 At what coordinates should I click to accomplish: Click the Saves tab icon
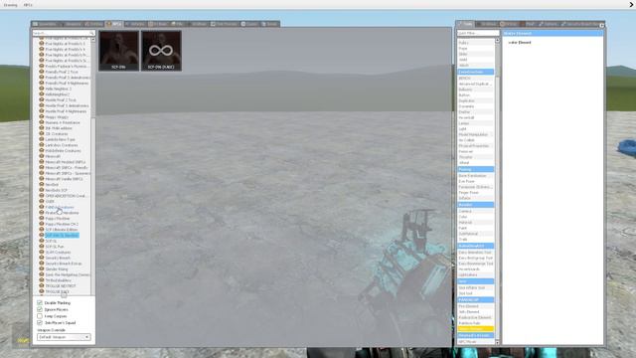click(263, 24)
